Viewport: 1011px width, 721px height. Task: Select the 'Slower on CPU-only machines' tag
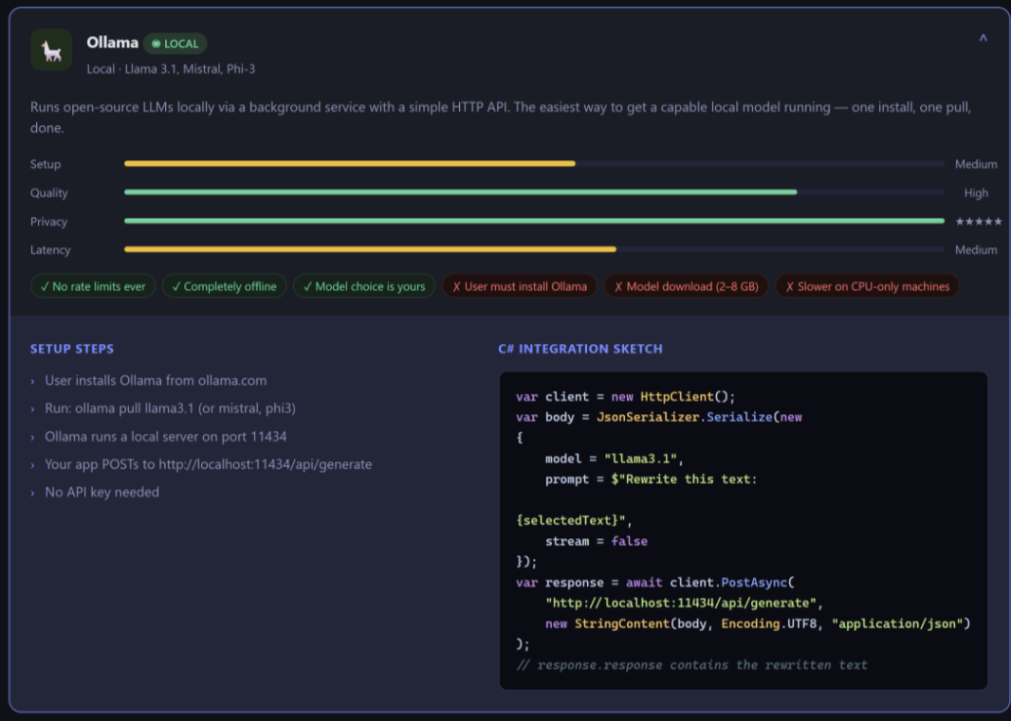(x=867, y=286)
